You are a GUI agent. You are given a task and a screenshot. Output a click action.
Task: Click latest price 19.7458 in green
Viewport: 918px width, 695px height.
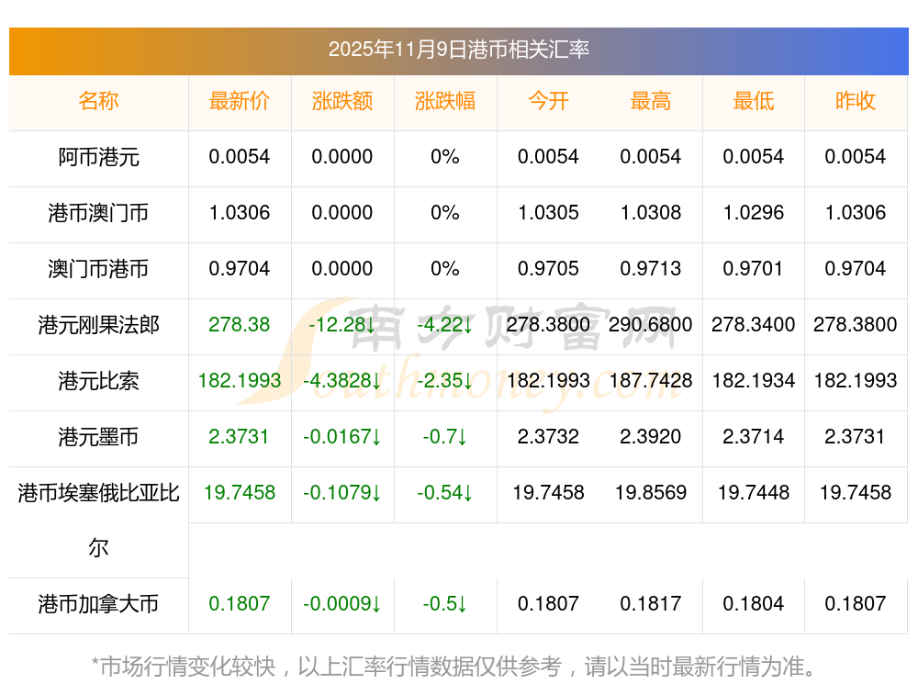240,492
